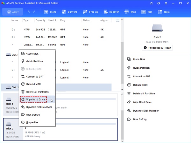Click Disk Defrag in right sidebar
Screen dimensions: 191x143
[139, 119]
